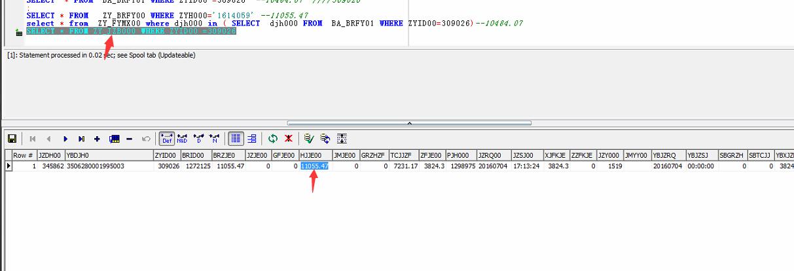The image size is (794, 271).
Task: Click the row indicator arrow of row 1
Action: [9, 166]
